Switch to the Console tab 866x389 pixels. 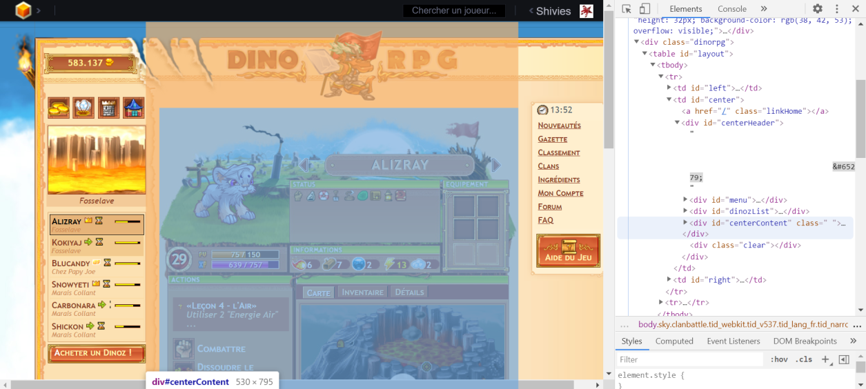pyautogui.click(x=731, y=9)
